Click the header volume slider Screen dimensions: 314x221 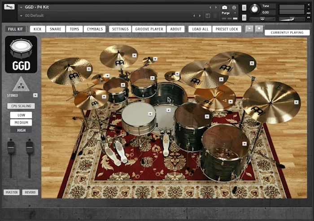292,19
